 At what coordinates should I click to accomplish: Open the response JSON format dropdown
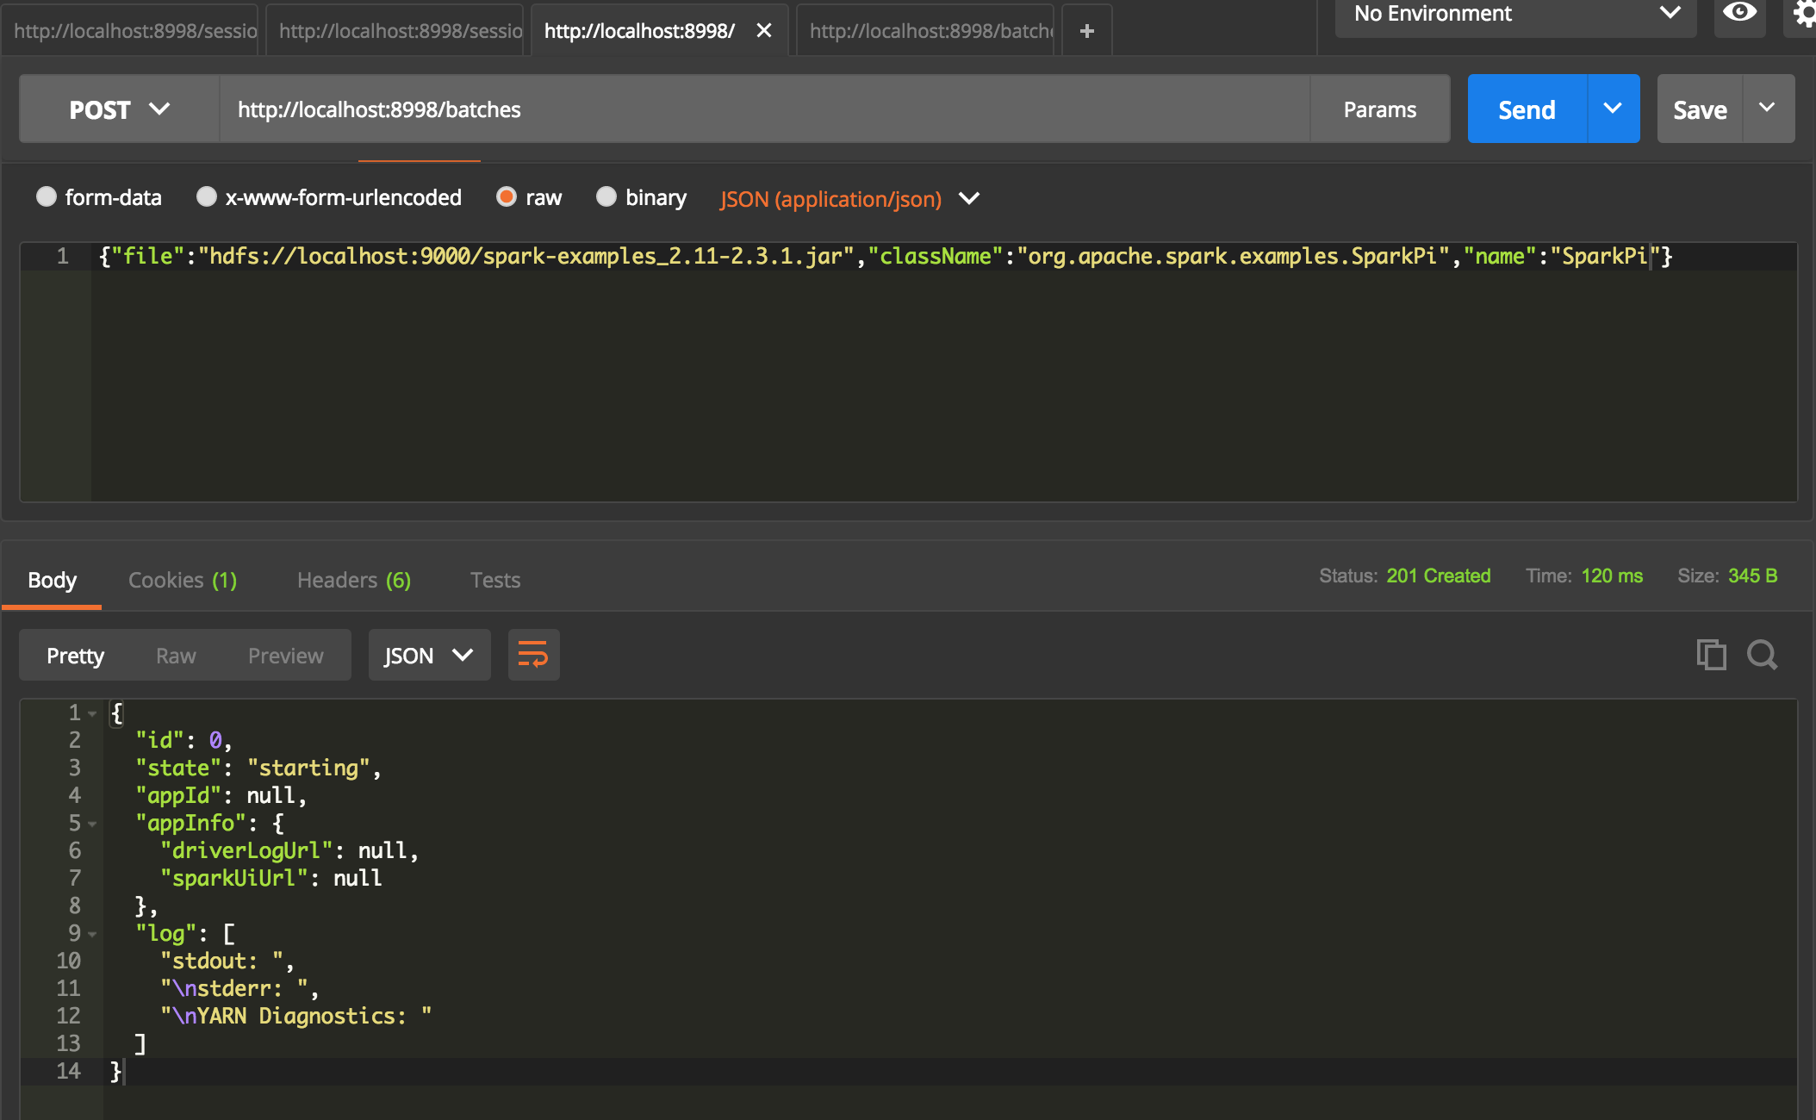[429, 656]
